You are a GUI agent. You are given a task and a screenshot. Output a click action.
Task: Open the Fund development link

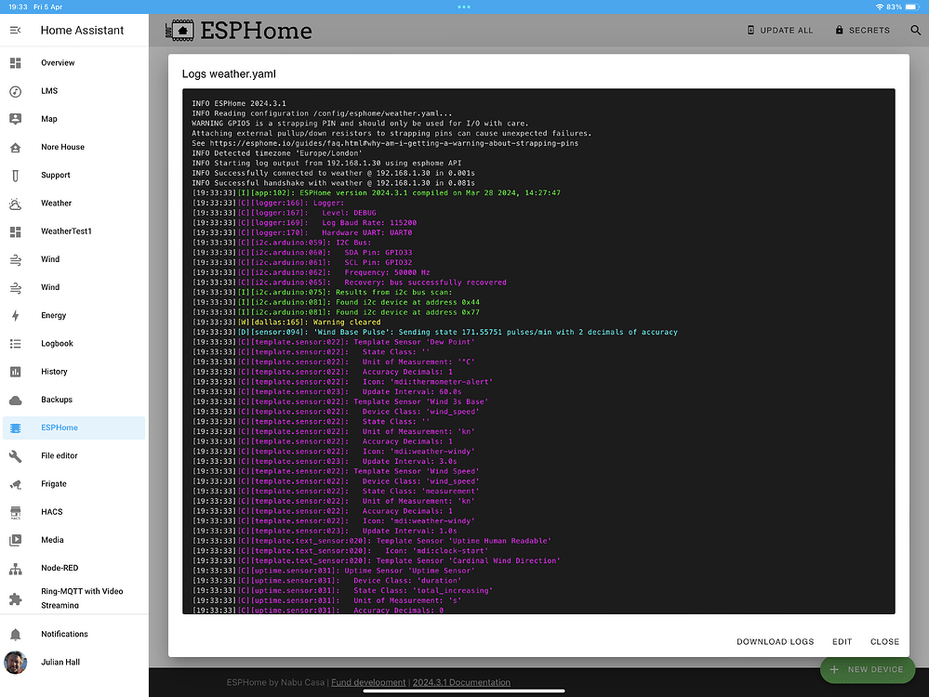368,681
